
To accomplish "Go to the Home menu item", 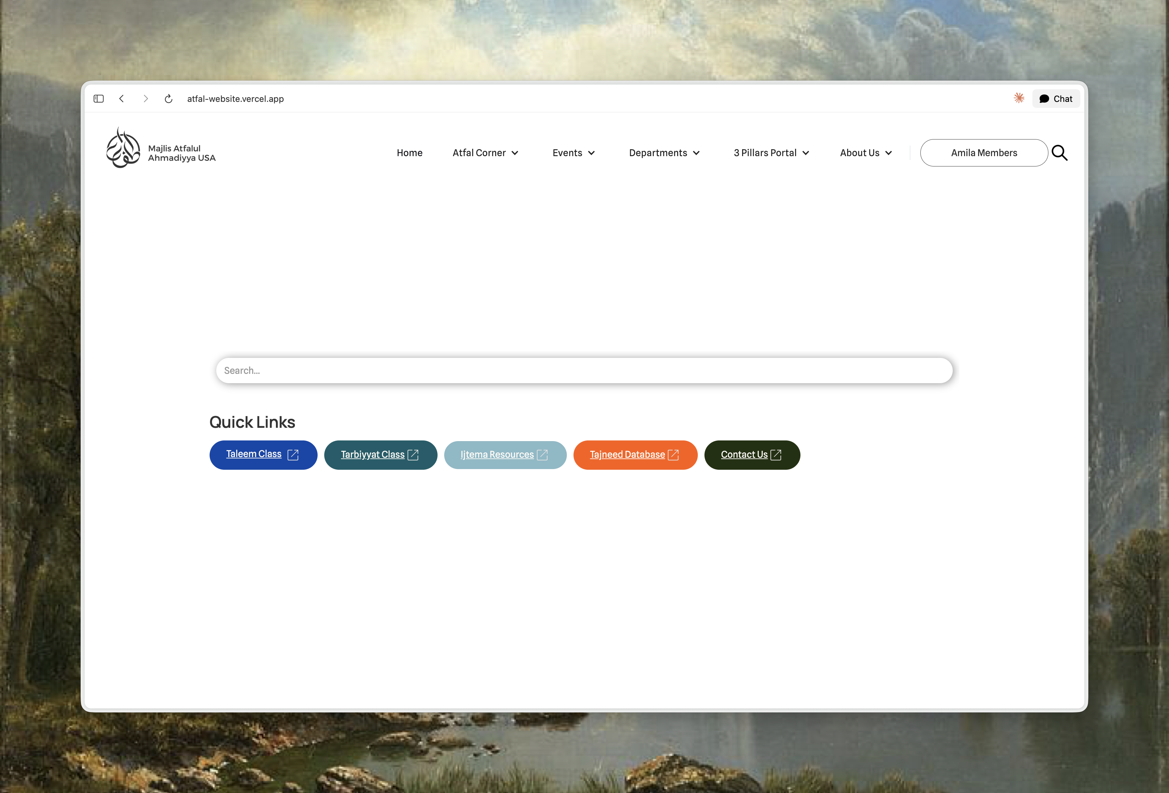I will [410, 153].
